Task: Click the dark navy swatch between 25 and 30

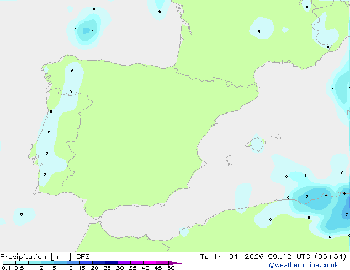Action: coord(112,263)
